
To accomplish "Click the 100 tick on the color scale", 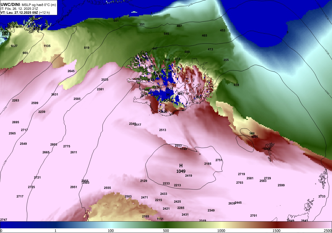I will (x=111, y=231).
